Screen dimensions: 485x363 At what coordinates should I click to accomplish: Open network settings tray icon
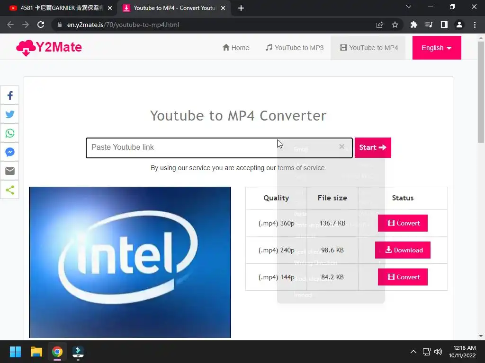[x=427, y=352]
